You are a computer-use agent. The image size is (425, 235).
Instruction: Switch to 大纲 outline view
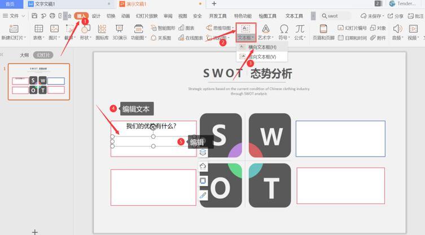click(24, 55)
